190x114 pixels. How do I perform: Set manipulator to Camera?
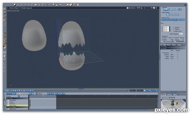tap(173, 38)
